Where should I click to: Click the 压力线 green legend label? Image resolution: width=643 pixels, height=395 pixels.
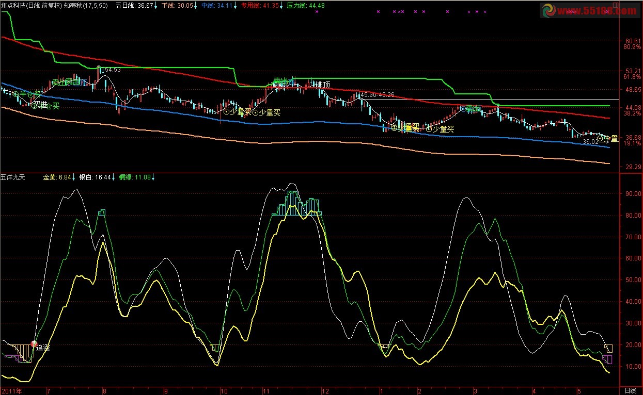pyautogui.click(x=296, y=5)
